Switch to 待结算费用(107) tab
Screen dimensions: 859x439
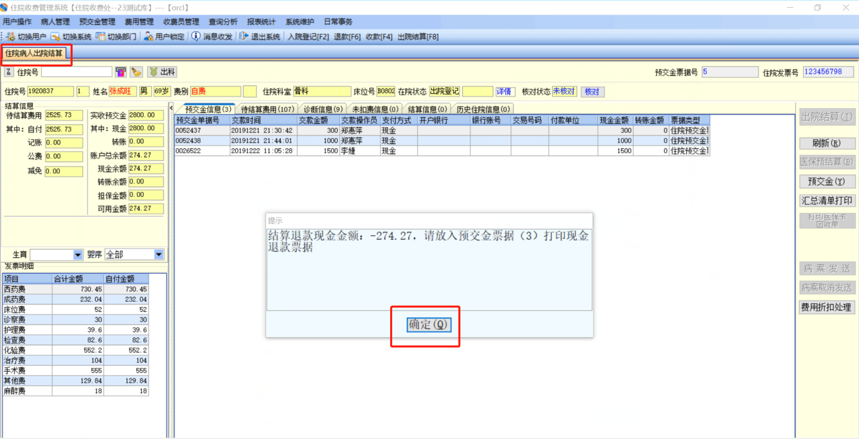click(x=267, y=109)
